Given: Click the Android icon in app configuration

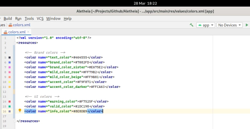Looking at the screenshot, I should (200, 25).
